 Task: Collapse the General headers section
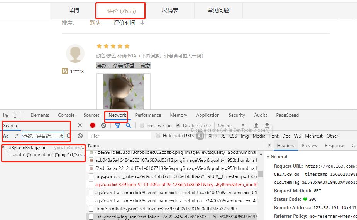pyautogui.click(x=268, y=156)
